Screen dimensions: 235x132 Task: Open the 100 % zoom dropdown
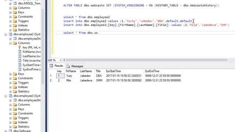(60, 60)
